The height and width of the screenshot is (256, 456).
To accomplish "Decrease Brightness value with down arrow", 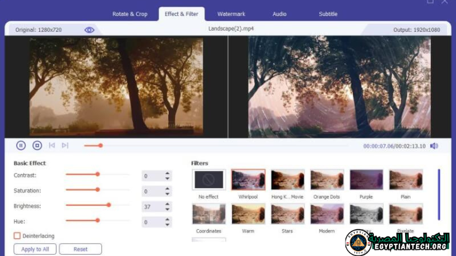I will click(x=167, y=209).
